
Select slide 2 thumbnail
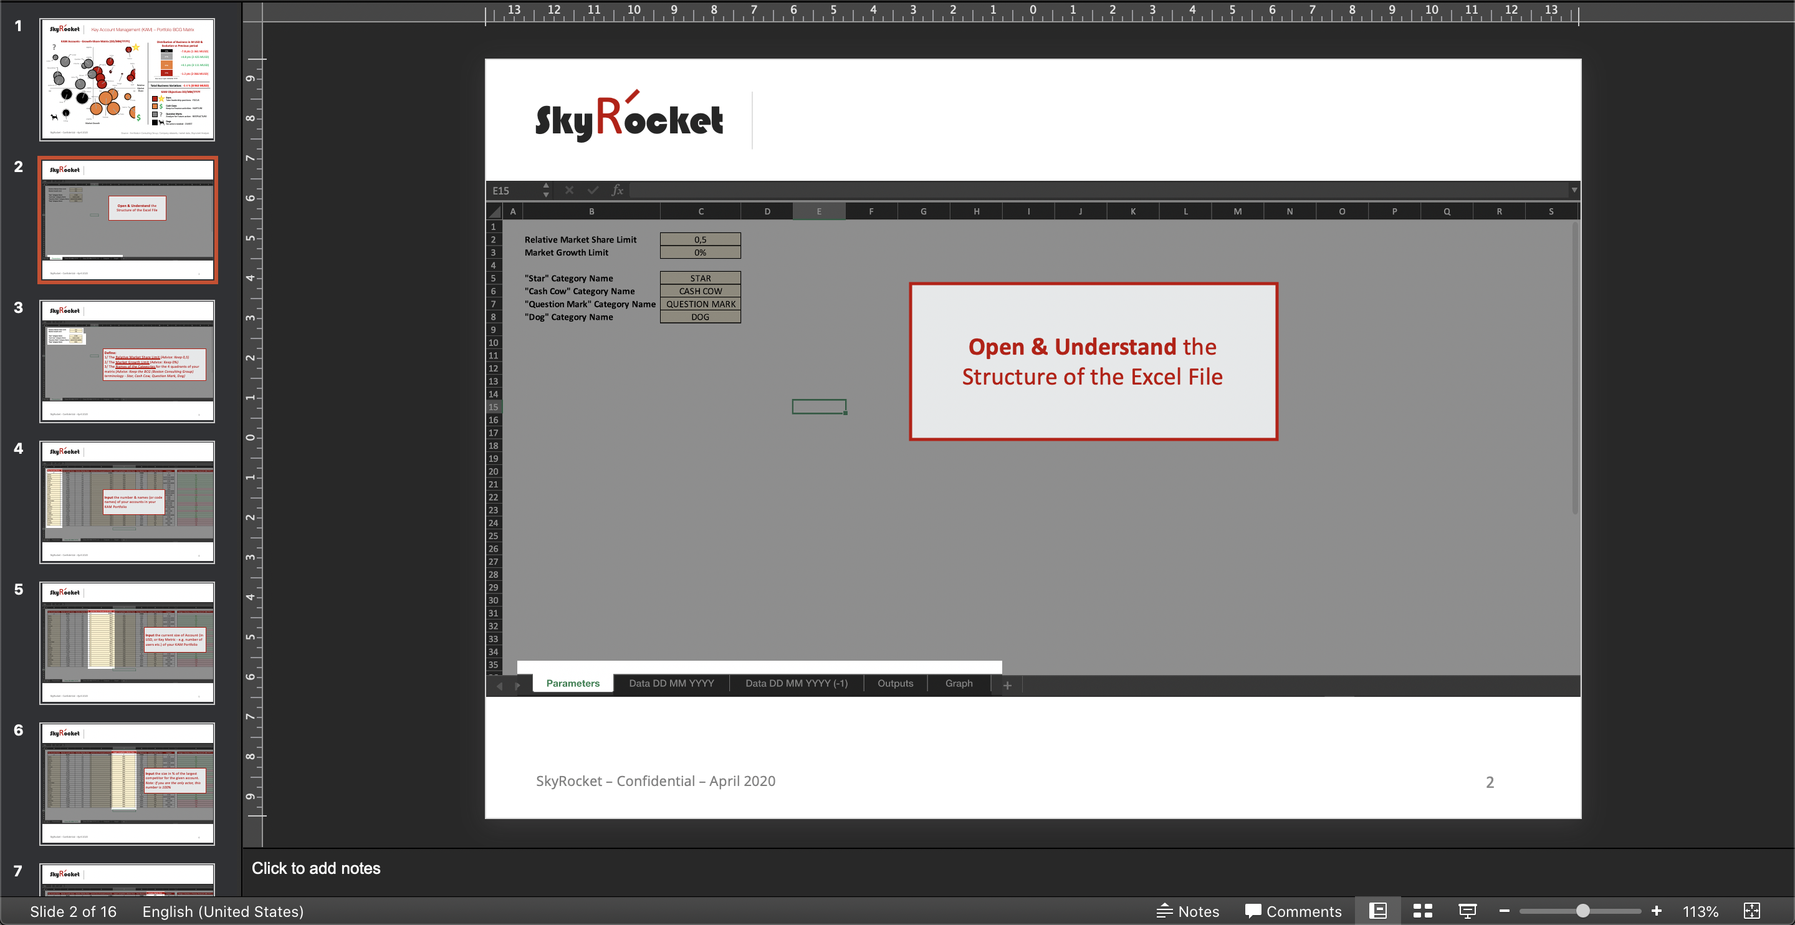pos(128,219)
